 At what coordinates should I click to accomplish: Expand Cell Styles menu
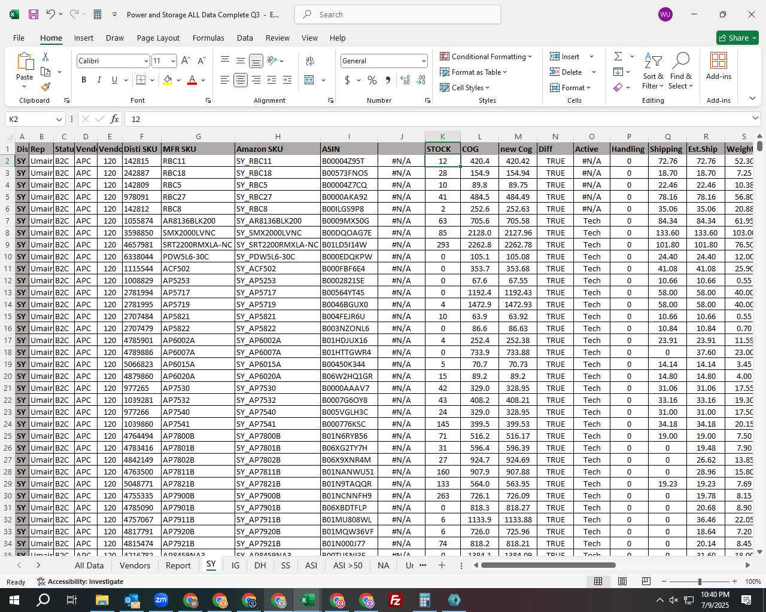(x=465, y=88)
